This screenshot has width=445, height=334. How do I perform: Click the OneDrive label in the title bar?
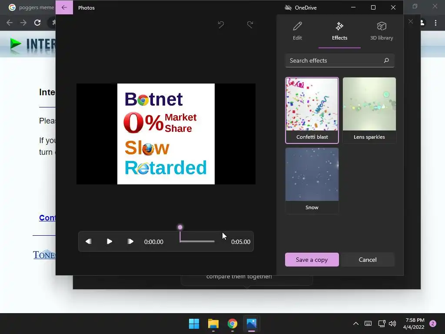tap(306, 8)
